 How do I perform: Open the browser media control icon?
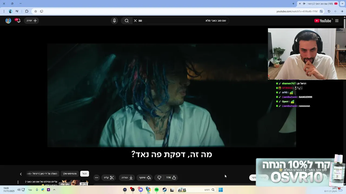pyautogui.click(x=17, y=11)
